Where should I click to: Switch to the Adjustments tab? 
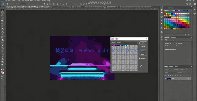(173, 37)
